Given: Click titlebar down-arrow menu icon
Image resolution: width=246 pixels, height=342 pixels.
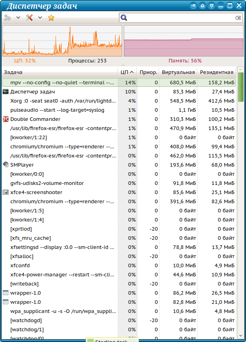Looking at the screenshot, I should [x=211, y=6].
